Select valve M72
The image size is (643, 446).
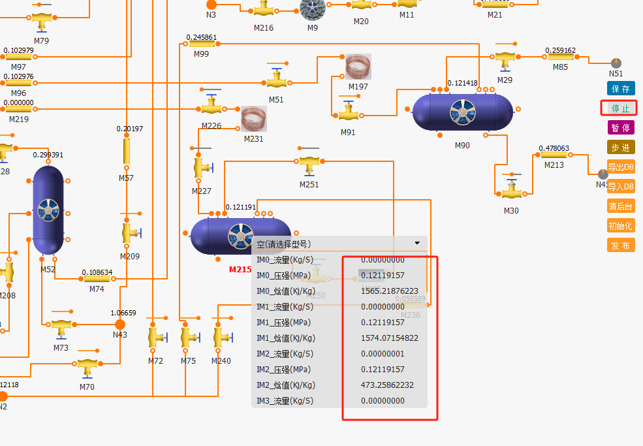(x=158, y=337)
